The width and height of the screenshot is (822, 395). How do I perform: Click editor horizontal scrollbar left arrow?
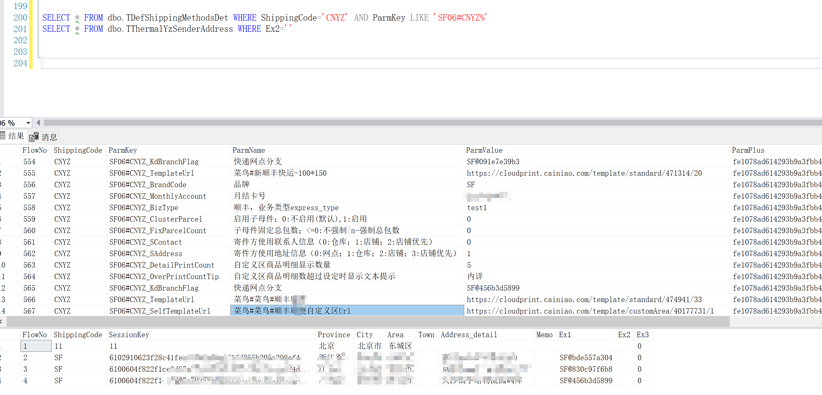38,123
